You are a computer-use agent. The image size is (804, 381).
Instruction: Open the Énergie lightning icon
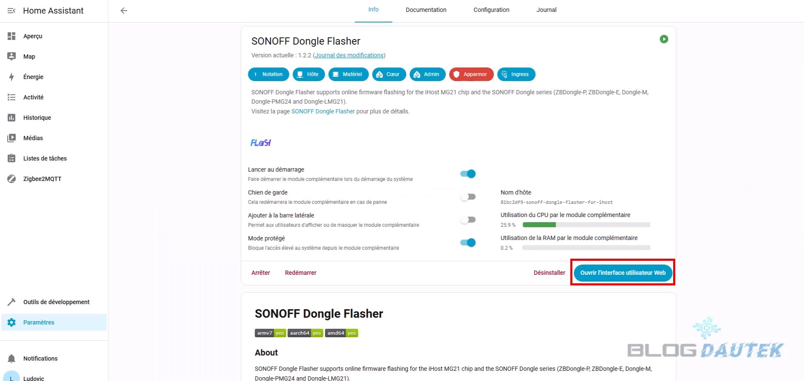coord(11,77)
